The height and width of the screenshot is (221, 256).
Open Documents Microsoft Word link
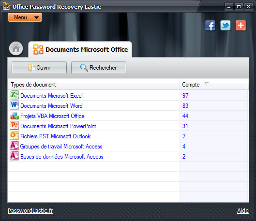(51, 106)
